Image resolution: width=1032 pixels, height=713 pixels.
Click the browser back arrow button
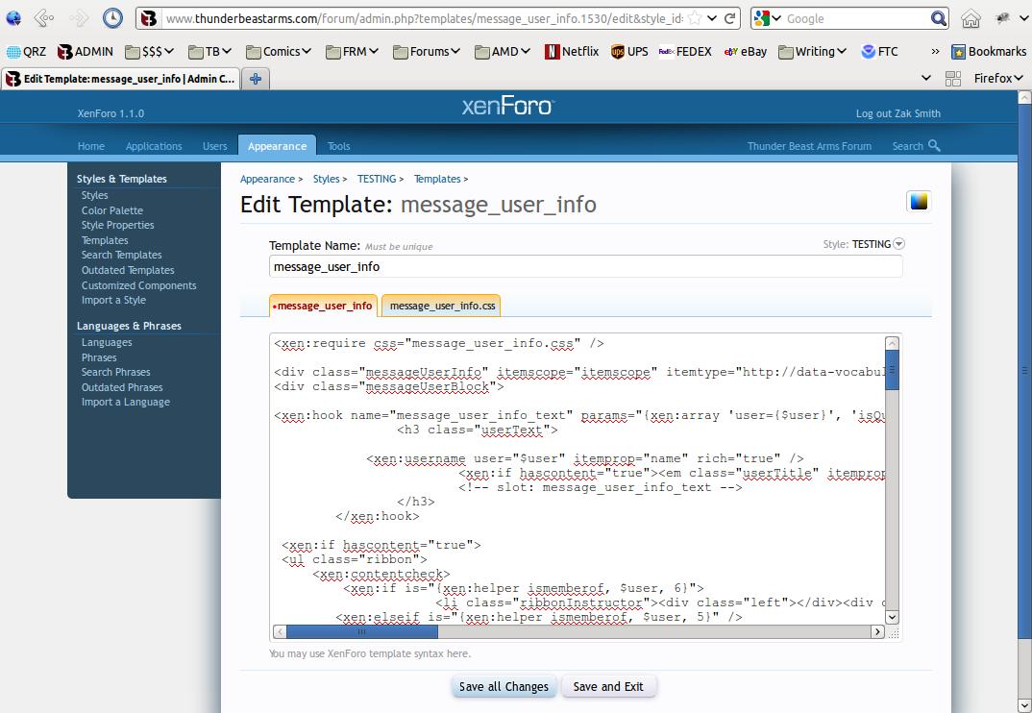(x=43, y=18)
